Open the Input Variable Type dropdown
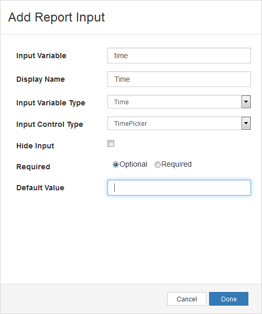Image resolution: width=262 pixels, height=314 pixels. (x=179, y=102)
